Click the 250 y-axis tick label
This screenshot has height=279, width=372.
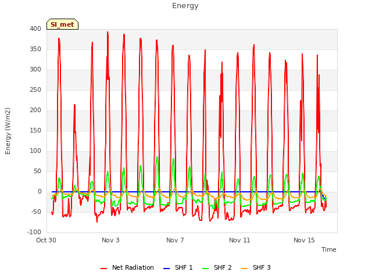tap(35, 90)
